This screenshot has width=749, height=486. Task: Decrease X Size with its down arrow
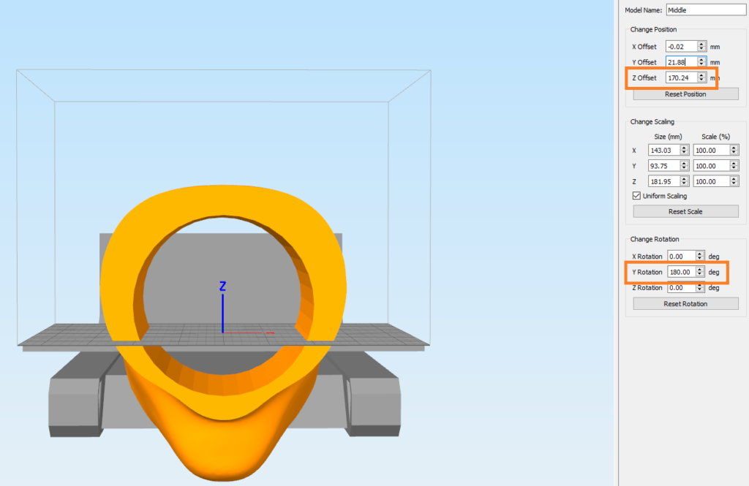tap(684, 153)
